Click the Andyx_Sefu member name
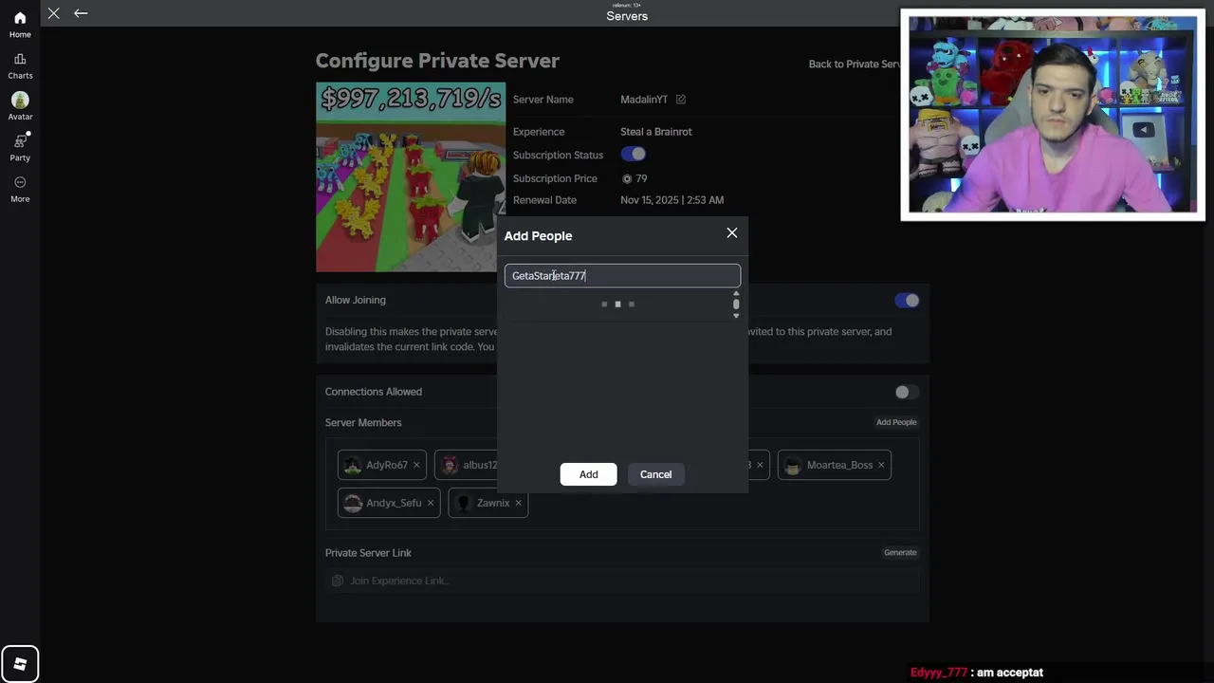The image size is (1214, 683). 394,503
